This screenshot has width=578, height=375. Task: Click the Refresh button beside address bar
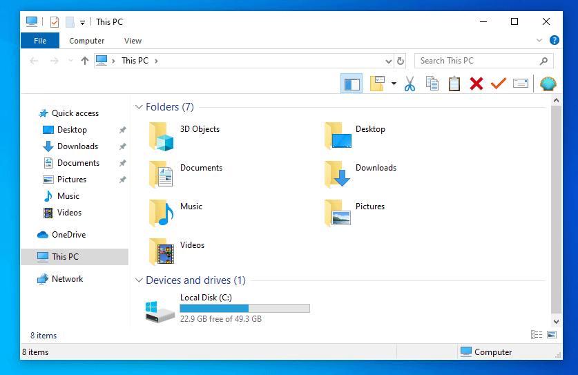[x=401, y=61]
